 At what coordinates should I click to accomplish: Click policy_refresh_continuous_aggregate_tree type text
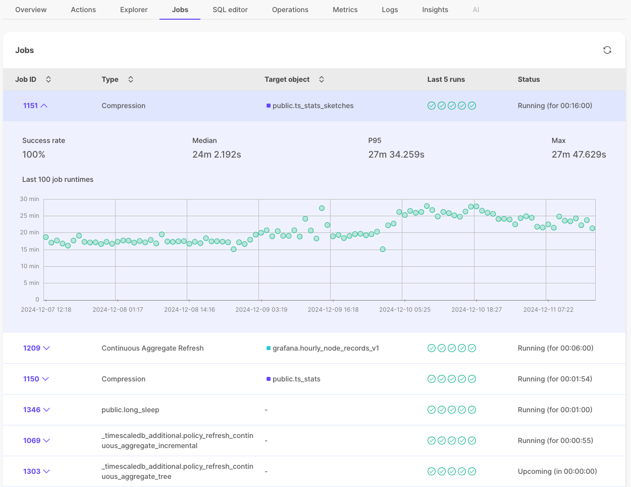click(177, 471)
